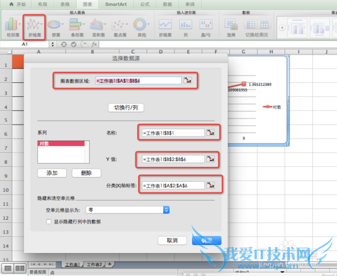Select column H header
This screenshot has height=276, width=337.
tap(271, 52)
